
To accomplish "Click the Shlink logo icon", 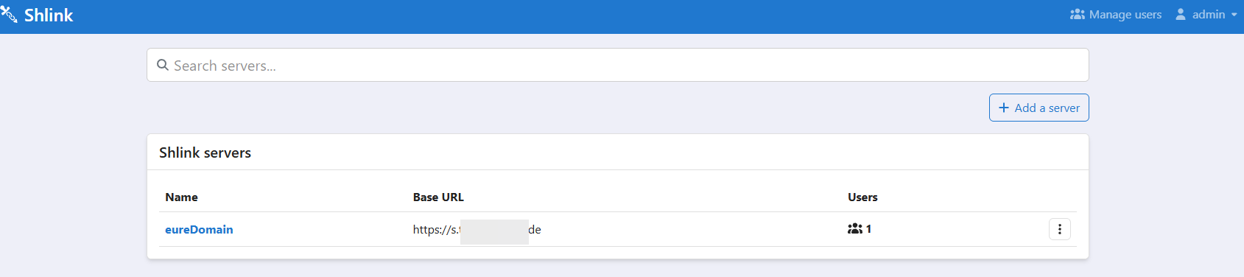I will (x=8, y=15).
